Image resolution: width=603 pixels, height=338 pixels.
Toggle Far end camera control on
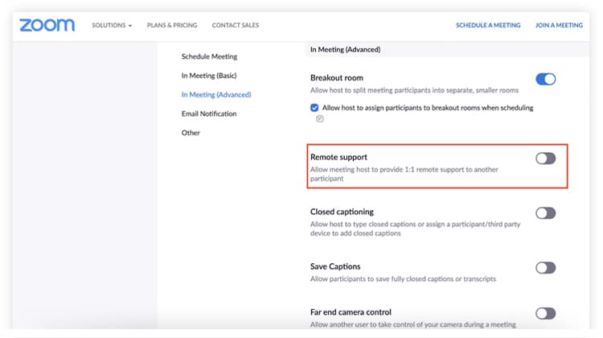(545, 313)
